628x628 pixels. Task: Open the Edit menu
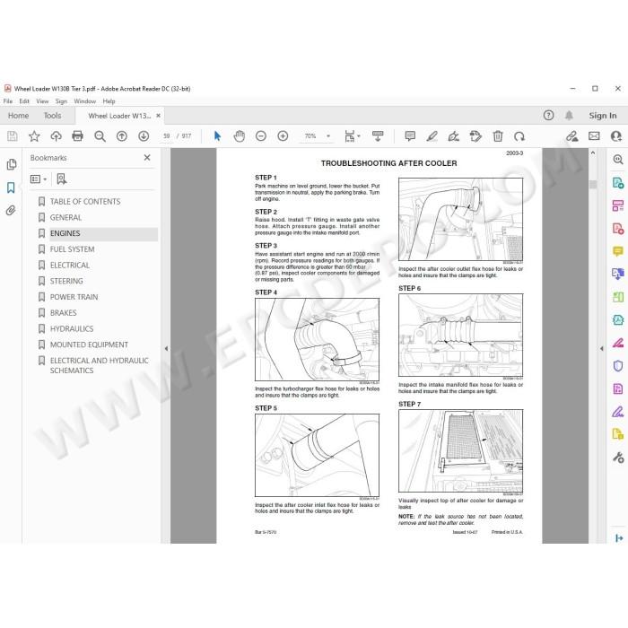24,101
